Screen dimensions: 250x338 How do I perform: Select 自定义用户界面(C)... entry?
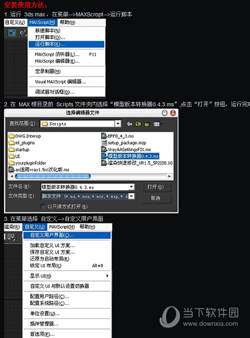[67, 235]
